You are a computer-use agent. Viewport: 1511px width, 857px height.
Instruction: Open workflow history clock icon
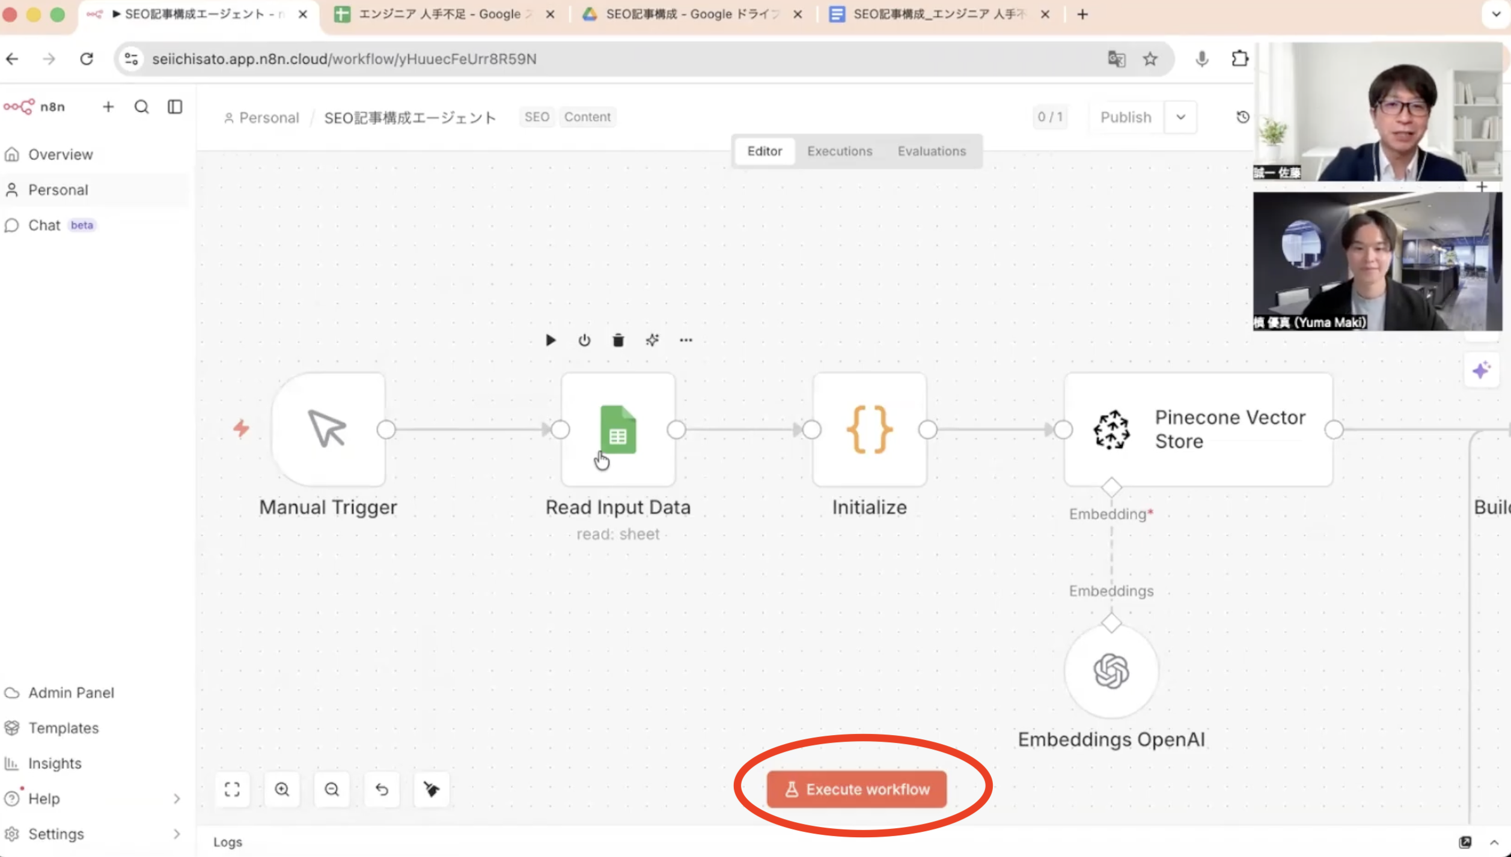click(1243, 117)
